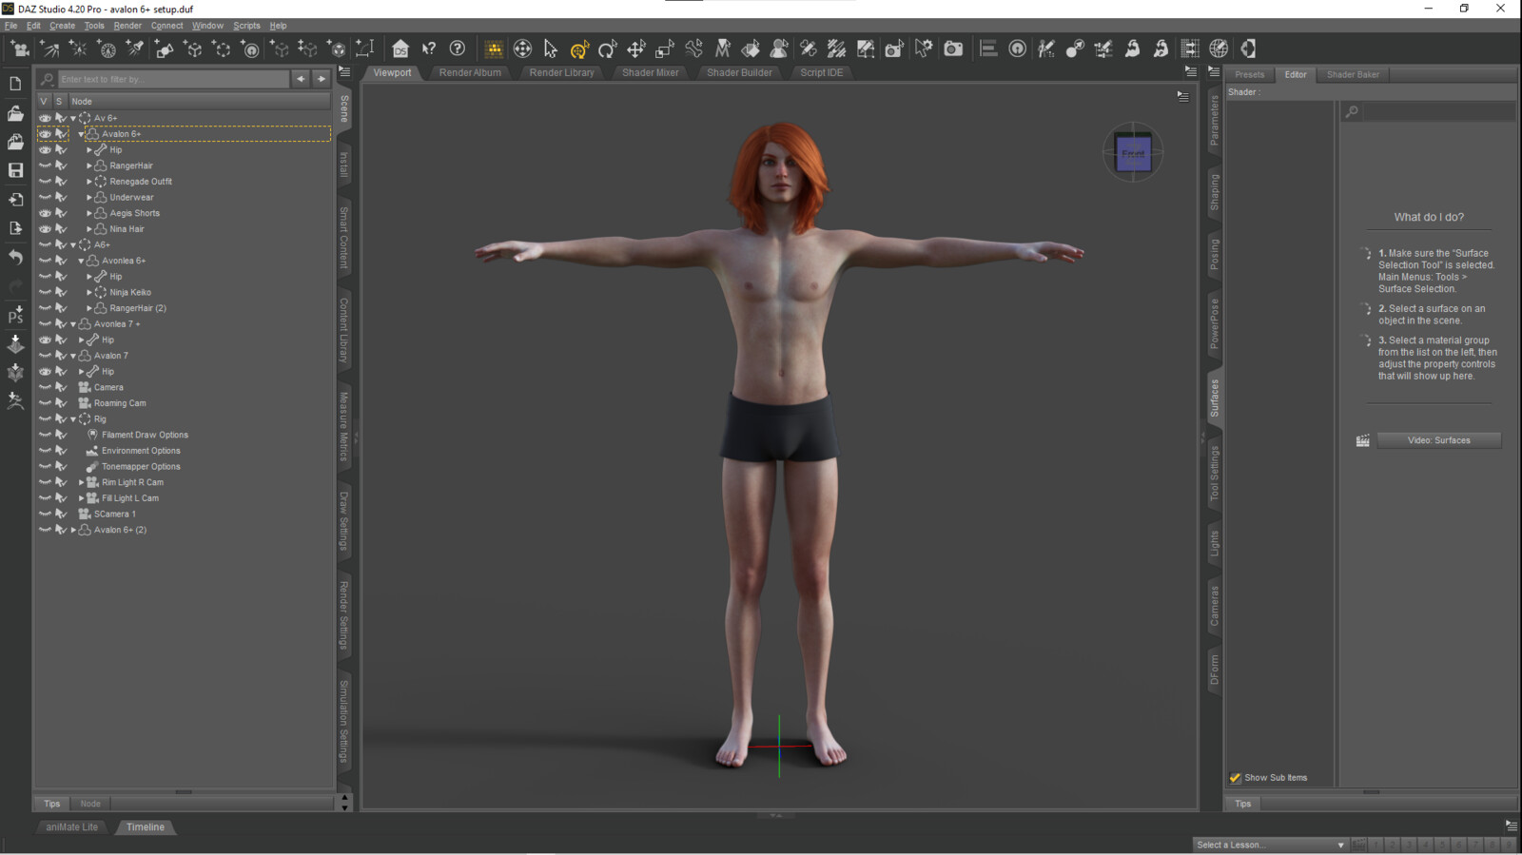Click the viewport view cube
Screen dimensions: 1522x855
(x=1133, y=153)
